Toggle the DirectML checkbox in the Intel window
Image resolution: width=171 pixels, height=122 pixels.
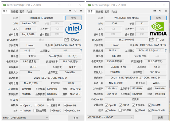click(x=65, y=105)
